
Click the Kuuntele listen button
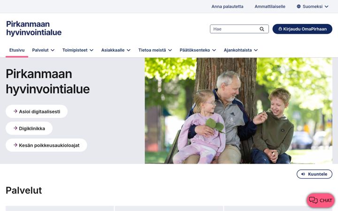(314, 174)
